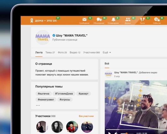Screen dimensions: 167x134
Task: Click the #опросы hashtag
Action: [65, 100]
